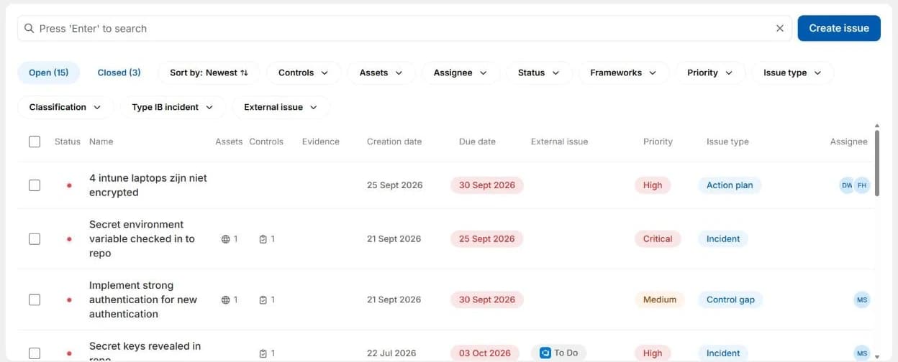898x362 pixels.
Task: Click High priority badge in 4 intune laptops row
Action: (x=653, y=185)
